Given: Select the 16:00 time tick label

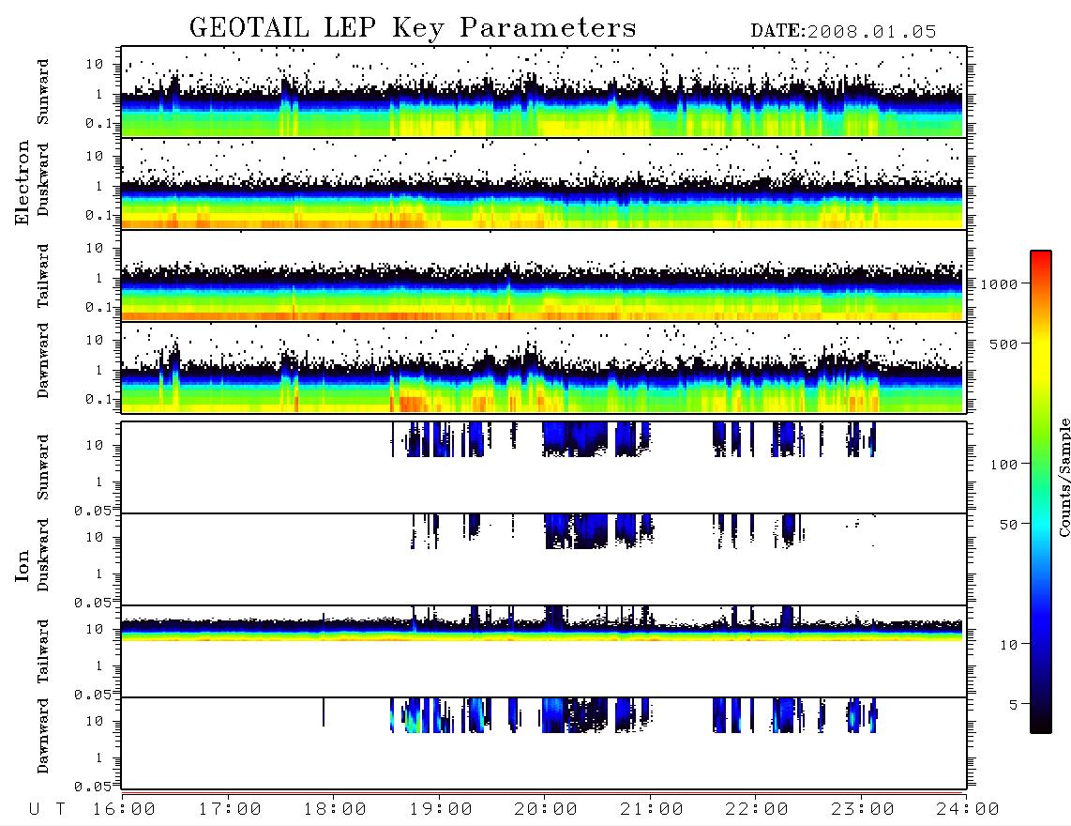Looking at the screenshot, I should [x=124, y=809].
